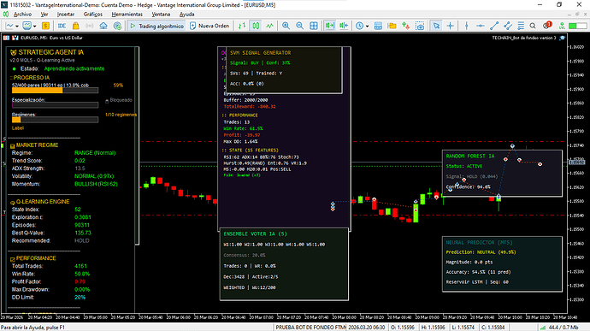590x331 pixels.
Task: Switch chart to bar chart type
Action: 242,26
